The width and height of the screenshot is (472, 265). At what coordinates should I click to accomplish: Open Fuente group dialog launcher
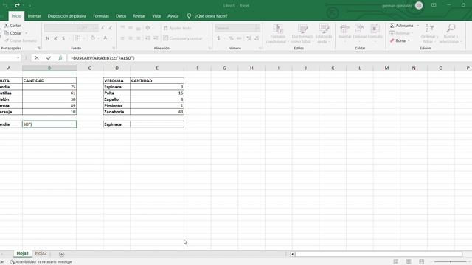tap(114, 48)
